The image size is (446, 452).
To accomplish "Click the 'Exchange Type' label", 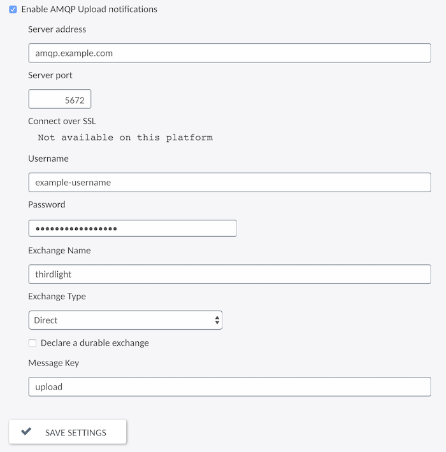I will click(x=57, y=296).
